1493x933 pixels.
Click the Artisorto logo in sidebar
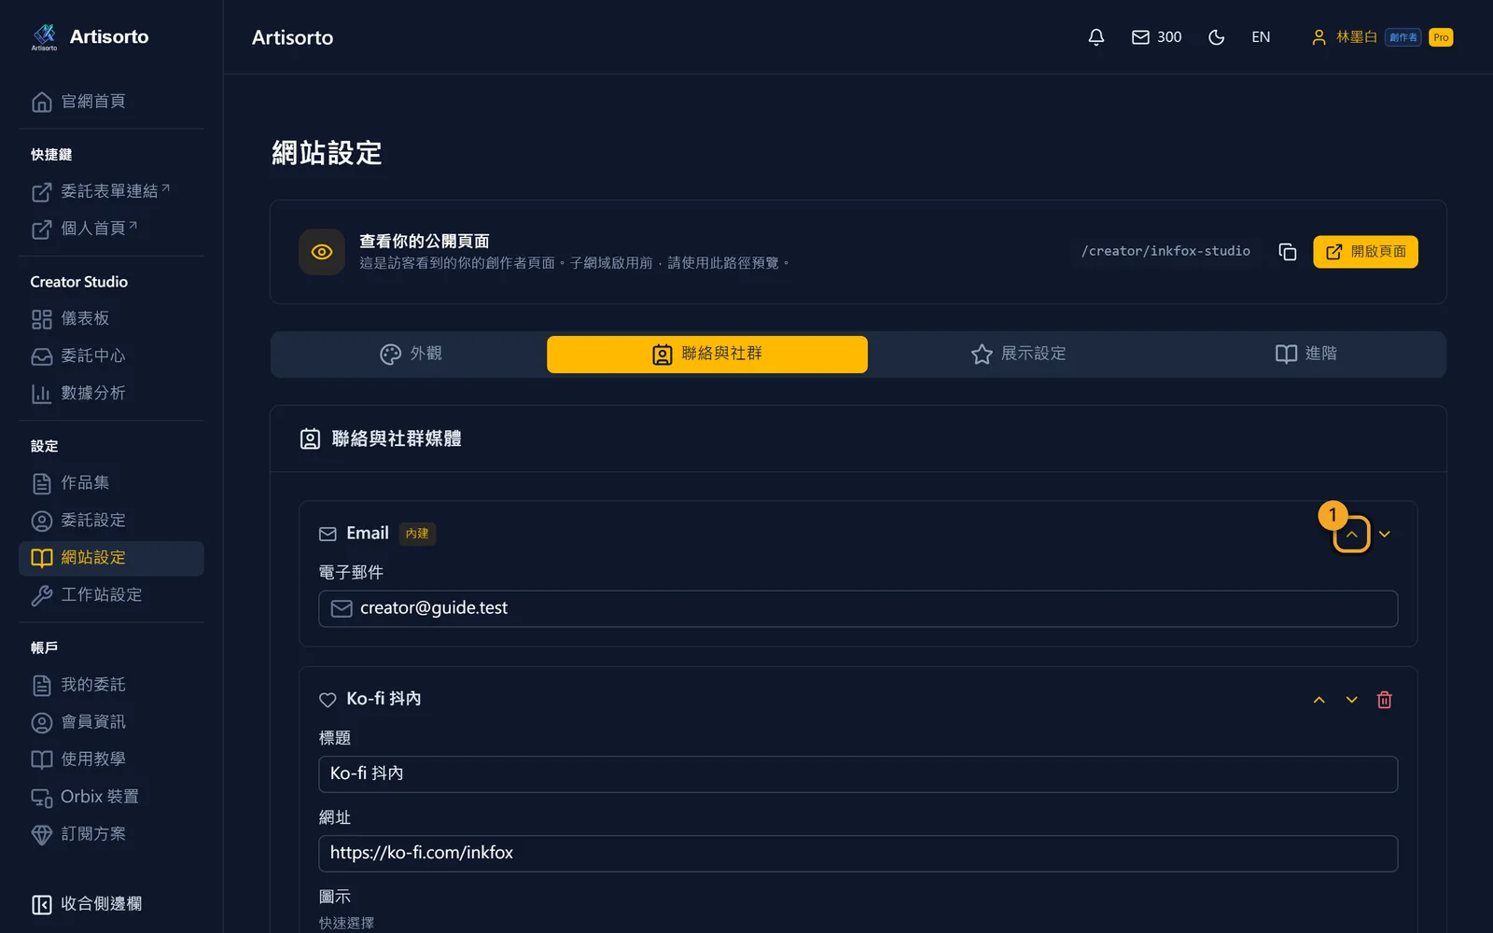point(90,37)
